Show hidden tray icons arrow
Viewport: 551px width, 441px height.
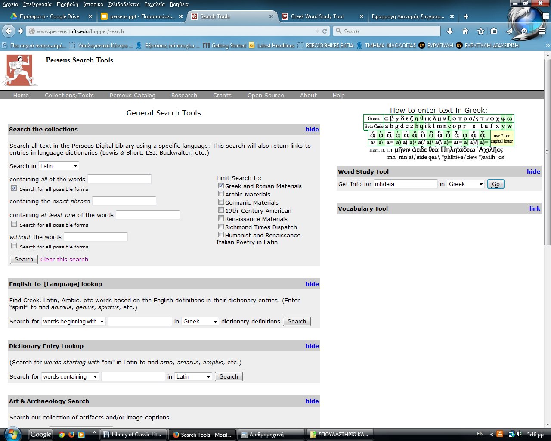point(492,434)
